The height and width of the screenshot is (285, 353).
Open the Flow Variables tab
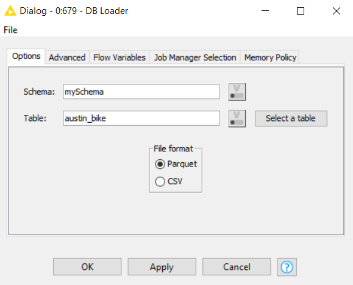coord(119,58)
